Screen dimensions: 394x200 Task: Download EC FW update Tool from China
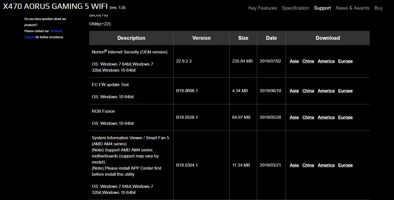(x=308, y=91)
